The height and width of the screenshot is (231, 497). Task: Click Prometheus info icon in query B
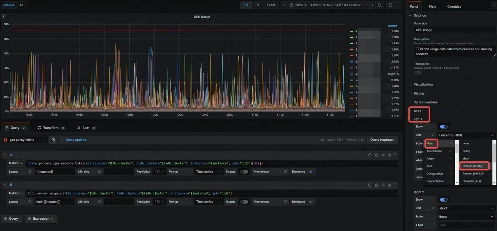pos(286,202)
